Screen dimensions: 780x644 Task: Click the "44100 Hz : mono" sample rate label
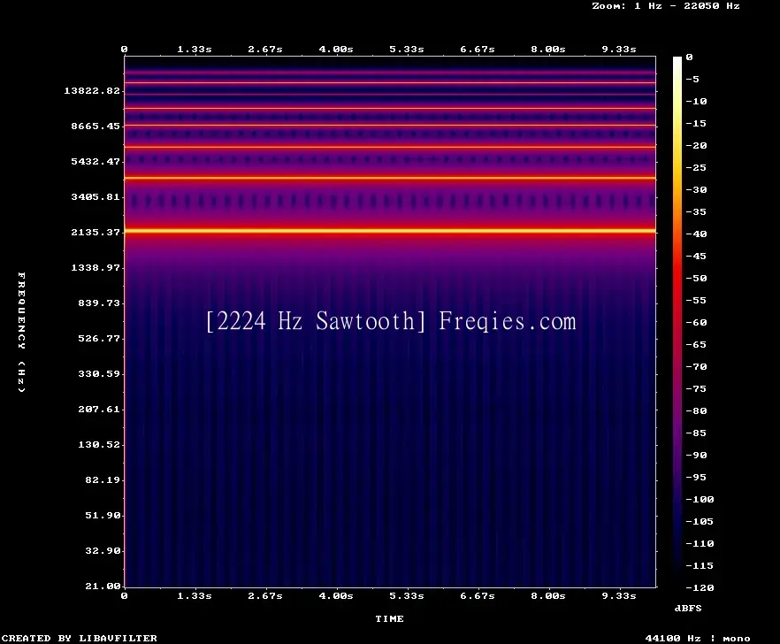click(x=698, y=638)
